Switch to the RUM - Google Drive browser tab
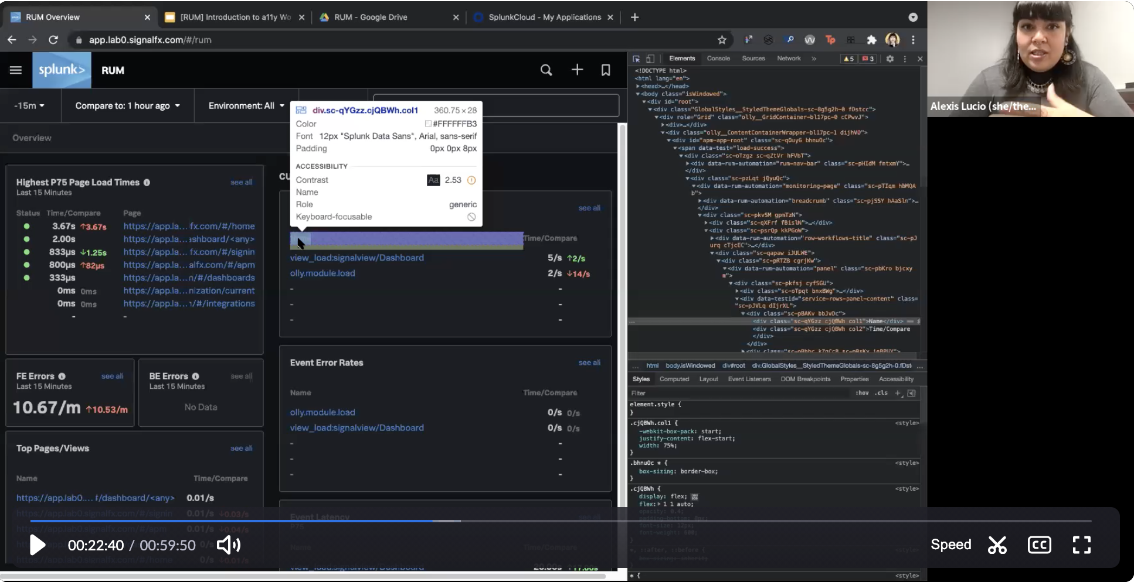Image resolution: width=1134 pixels, height=582 pixels. click(371, 17)
